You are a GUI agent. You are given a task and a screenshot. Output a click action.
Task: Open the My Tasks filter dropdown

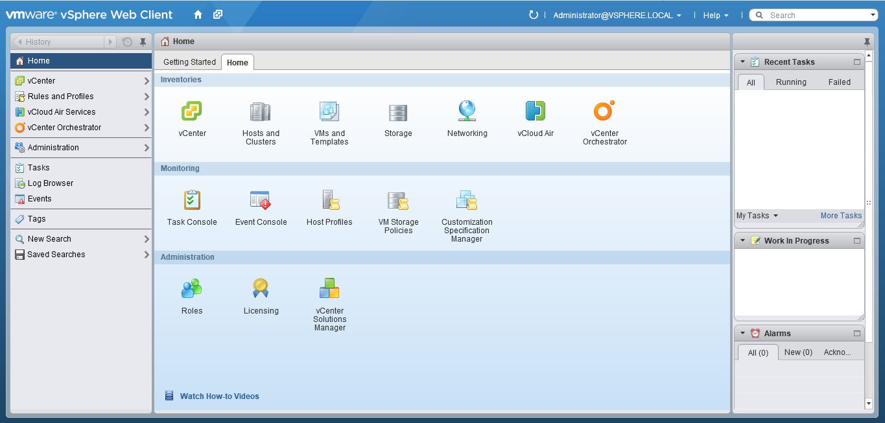click(757, 216)
